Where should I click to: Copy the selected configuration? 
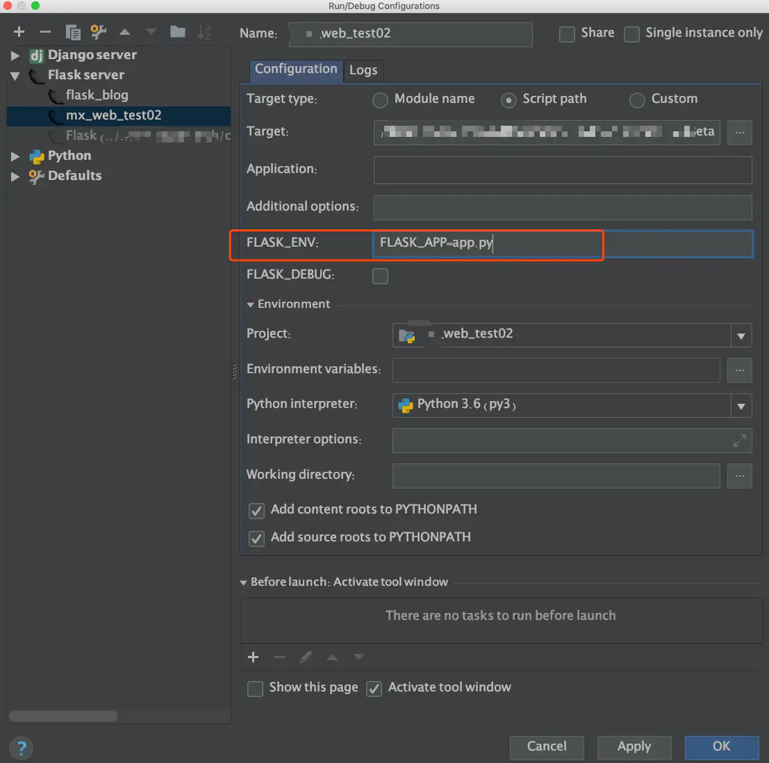point(72,33)
